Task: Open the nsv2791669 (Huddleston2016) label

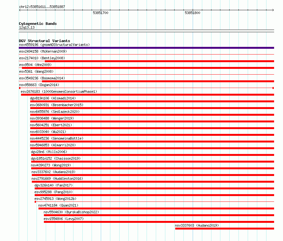Action: click(57, 179)
